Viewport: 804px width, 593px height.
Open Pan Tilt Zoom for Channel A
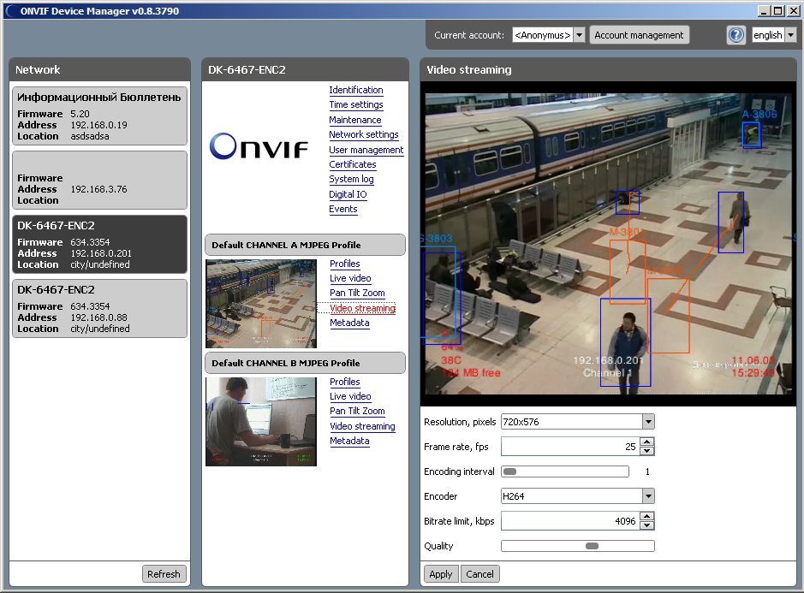(357, 293)
